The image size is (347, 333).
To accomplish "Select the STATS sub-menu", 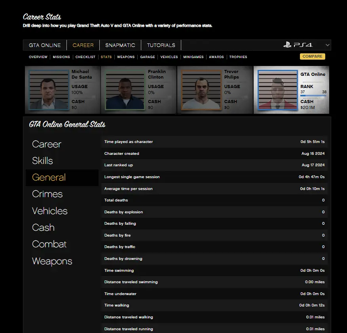I will pyautogui.click(x=106, y=57).
